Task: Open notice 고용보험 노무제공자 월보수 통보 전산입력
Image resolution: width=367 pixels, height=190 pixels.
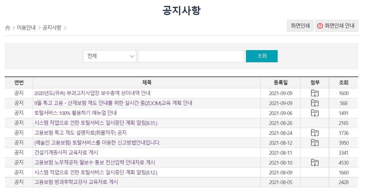Action: pyautogui.click(x=95, y=163)
